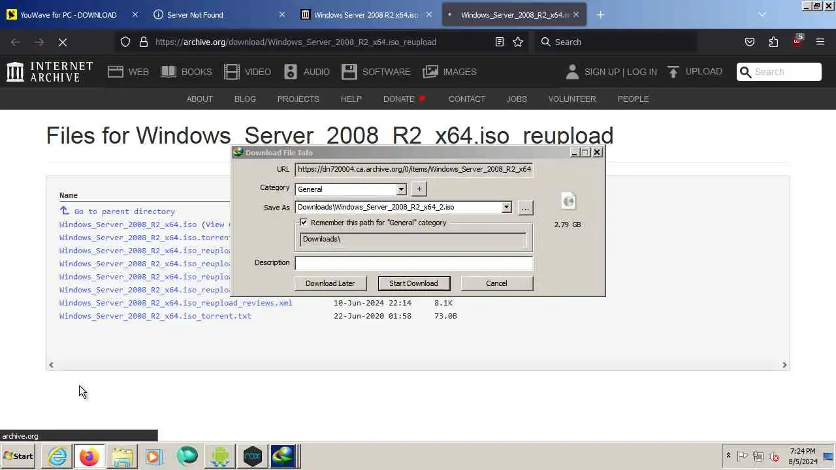This screenshot has height=470, width=836.
Task: Stop loading the page with X button
Action: pyautogui.click(x=63, y=42)
